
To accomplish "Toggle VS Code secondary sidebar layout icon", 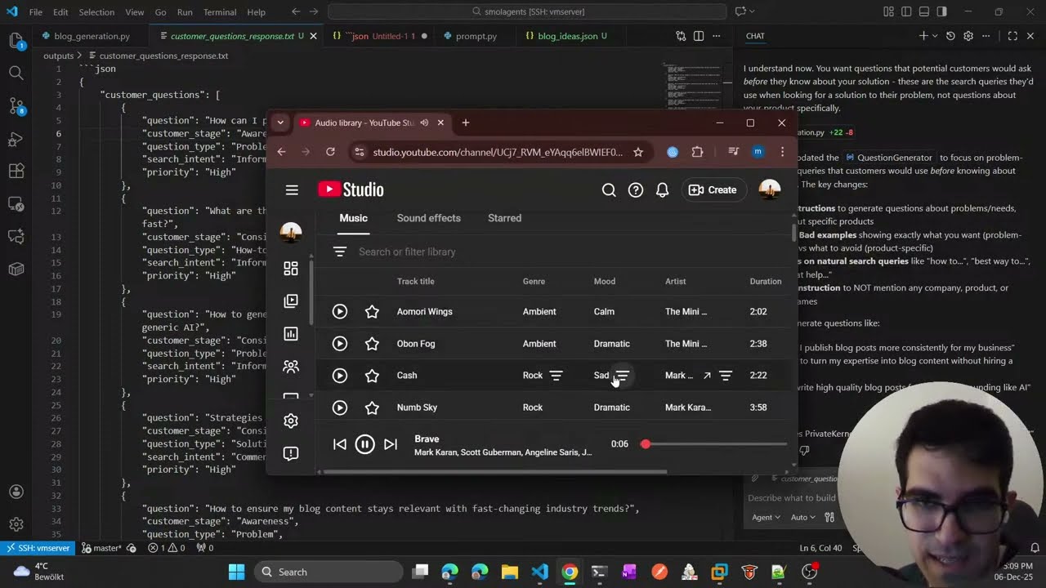I will coord(942,12).
